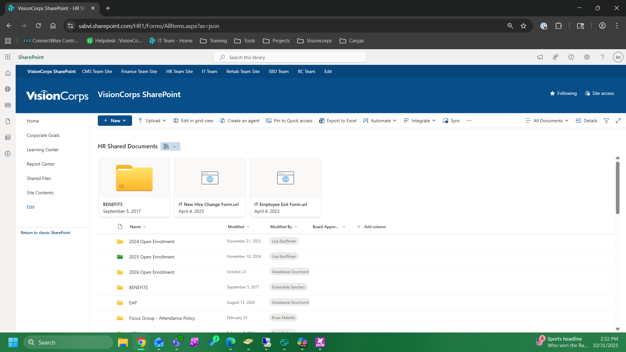The image size is (626, 352).
Task: Toggle Following for this site
Action: [563, 93]
